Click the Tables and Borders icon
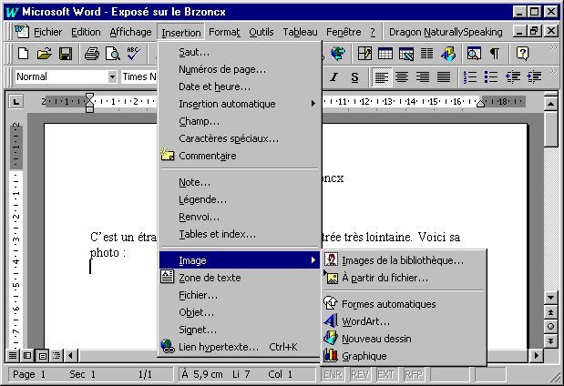Image resolution: width=564 pixels, height=386 pixels. coord(364,54)
